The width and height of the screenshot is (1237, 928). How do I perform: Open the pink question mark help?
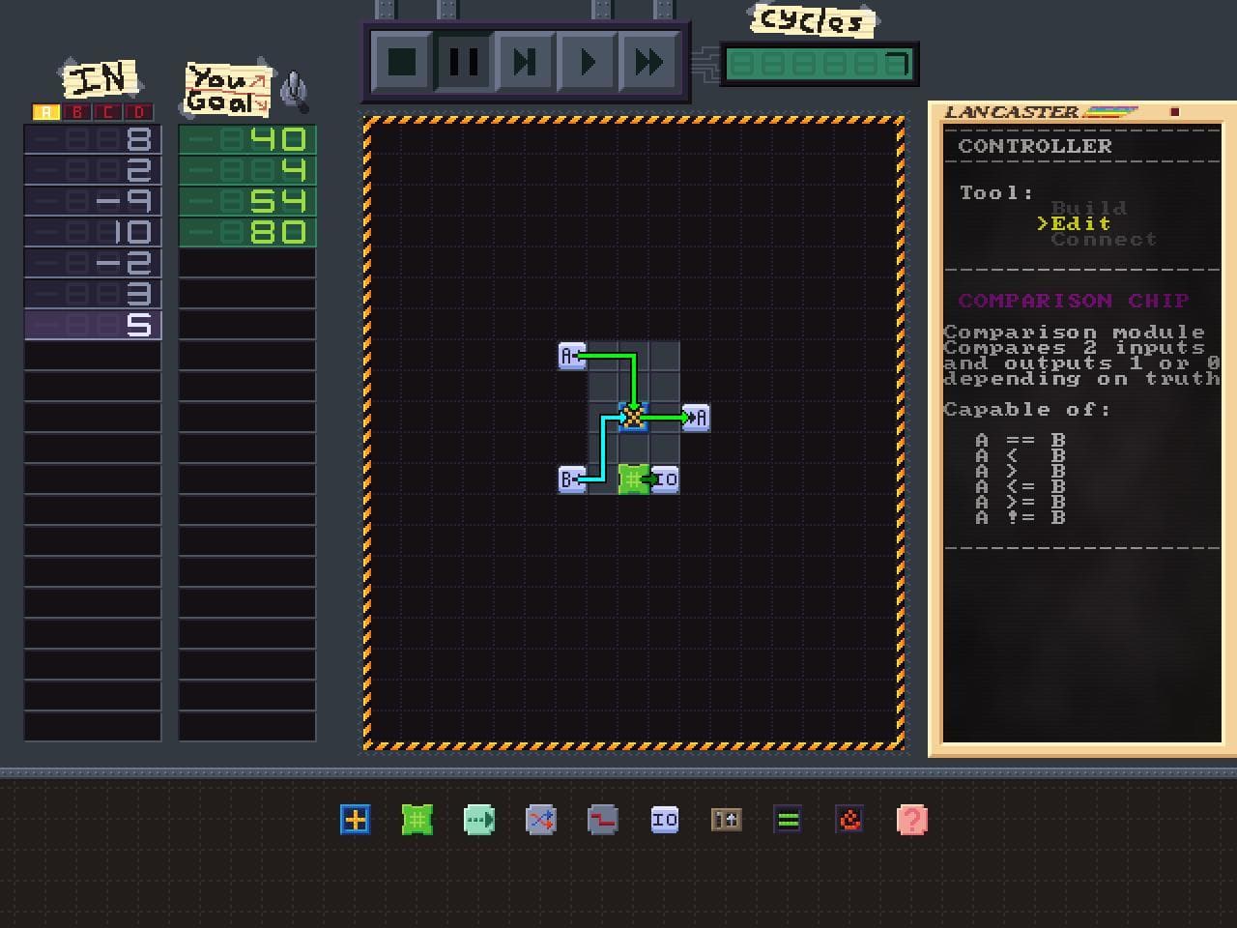pos(912,820)
